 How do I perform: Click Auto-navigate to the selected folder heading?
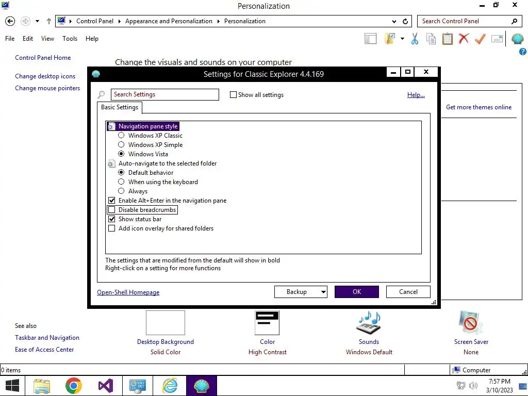(x=168, y=163)
